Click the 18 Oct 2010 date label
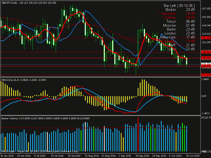211x158 pixels. click(x=193, y=156)
